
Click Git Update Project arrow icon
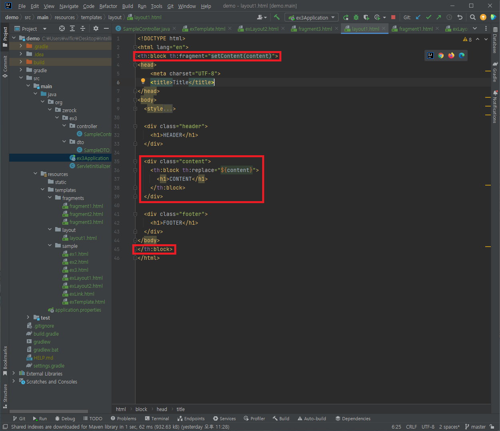tap(418, 17)
